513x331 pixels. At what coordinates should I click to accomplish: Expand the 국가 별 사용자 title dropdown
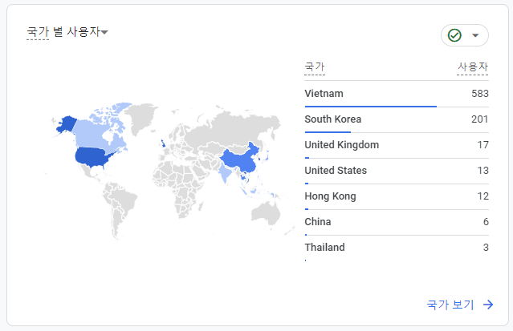click(x=104, y=32)
